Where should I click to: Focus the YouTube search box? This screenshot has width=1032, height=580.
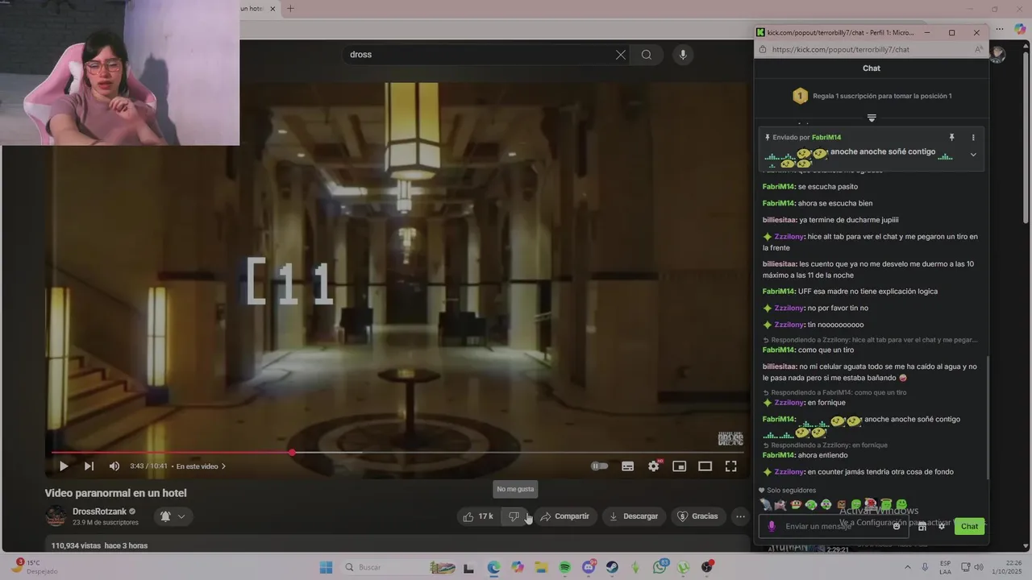481,55
